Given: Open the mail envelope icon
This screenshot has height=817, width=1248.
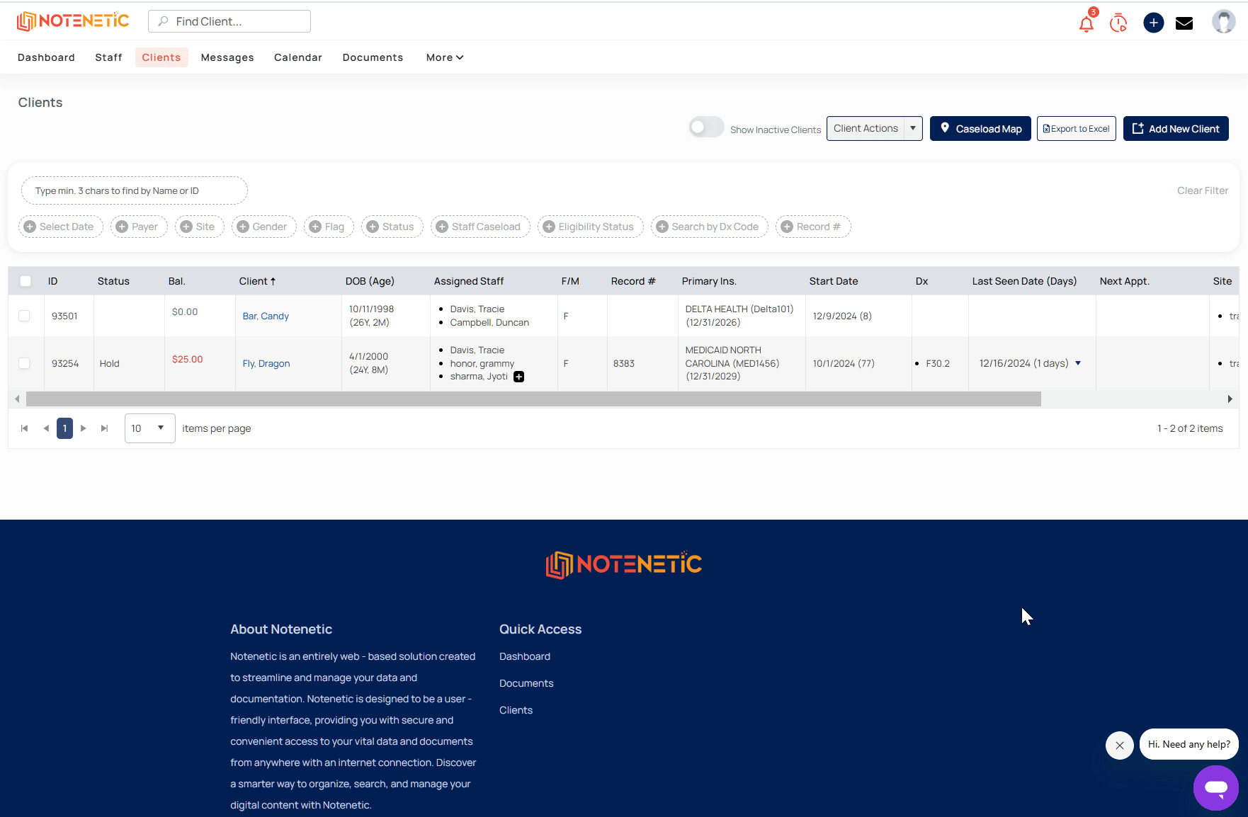Looking at the screenshot, I should tap(1184, 23).
